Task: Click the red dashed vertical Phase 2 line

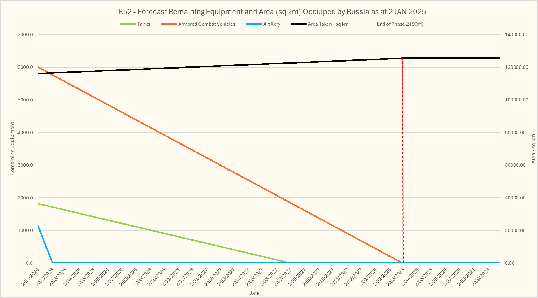Action: [x=403, y=160]
